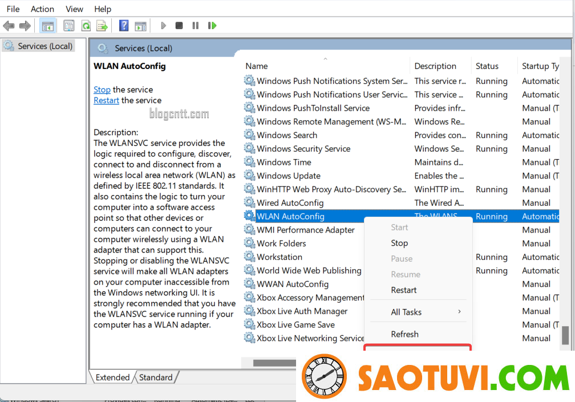Image resolution: width=575 pixels, height=402 pixels.
Task: Click the Restart the service link
Action: (106, 100)
